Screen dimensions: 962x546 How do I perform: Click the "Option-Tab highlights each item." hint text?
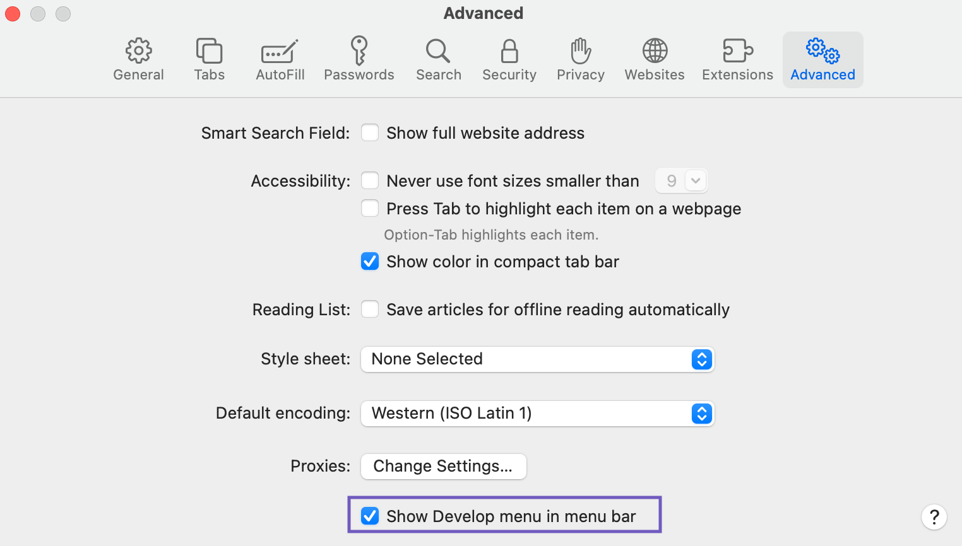tap(491, 235)
